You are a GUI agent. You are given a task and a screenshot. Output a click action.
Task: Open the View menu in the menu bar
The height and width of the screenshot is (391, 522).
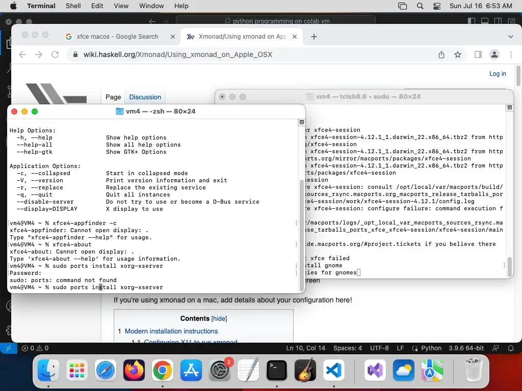(121, 6)
